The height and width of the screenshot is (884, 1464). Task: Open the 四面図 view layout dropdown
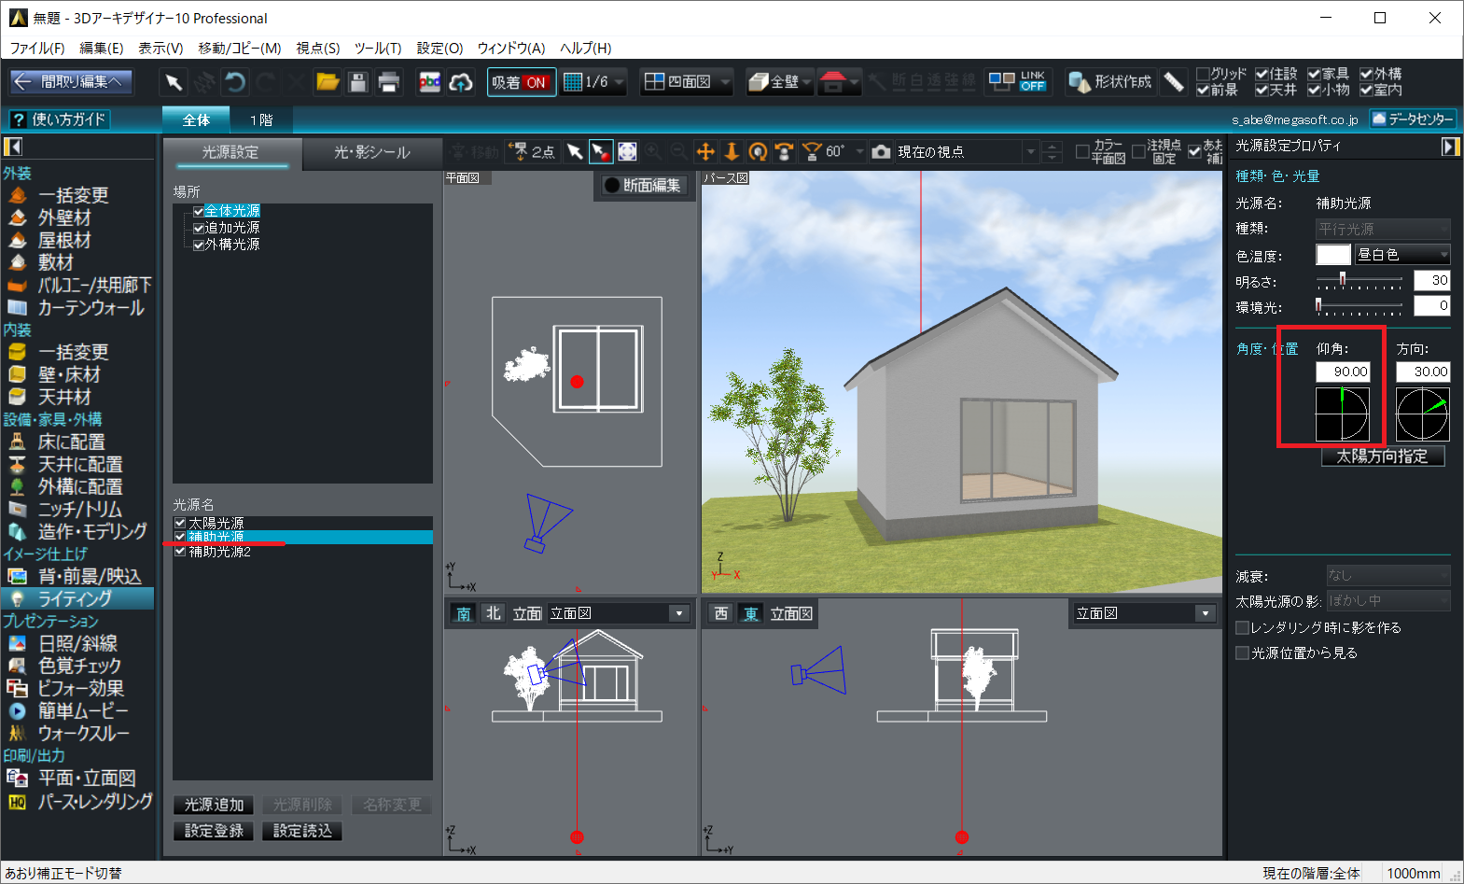[725, 82]
